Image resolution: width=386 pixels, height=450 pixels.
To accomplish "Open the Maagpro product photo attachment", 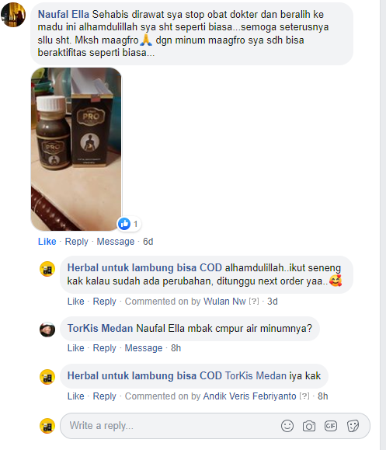I will (76, 149).
